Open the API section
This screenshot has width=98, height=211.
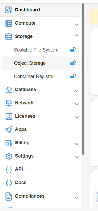click(x=19, y=169)
